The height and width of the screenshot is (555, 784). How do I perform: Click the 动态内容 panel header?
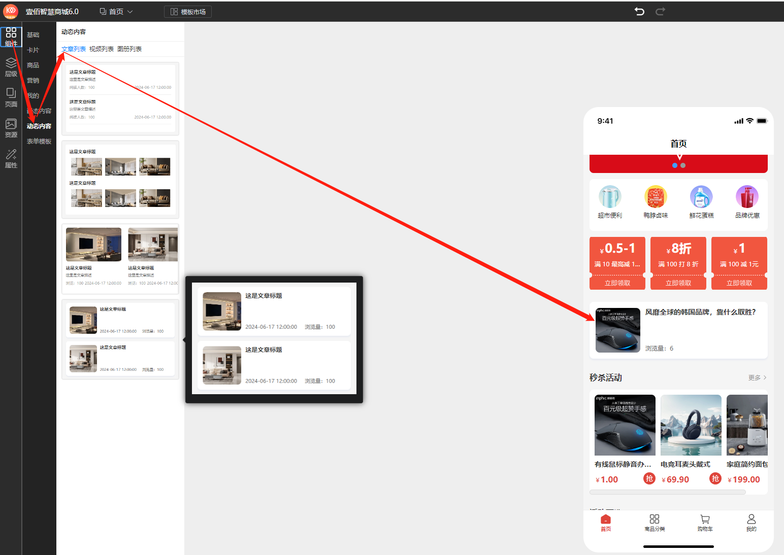(x=74, y=32)
